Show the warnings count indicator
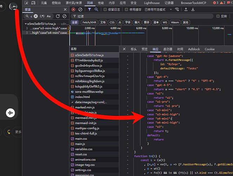The width and height of the screenshot is (233, 176). (x=222, y=3)
